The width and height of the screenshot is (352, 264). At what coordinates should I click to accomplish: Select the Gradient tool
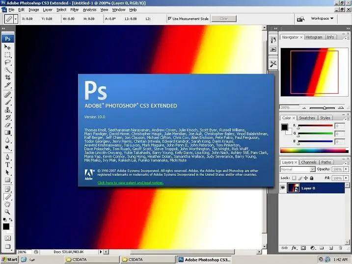[7, 133]
